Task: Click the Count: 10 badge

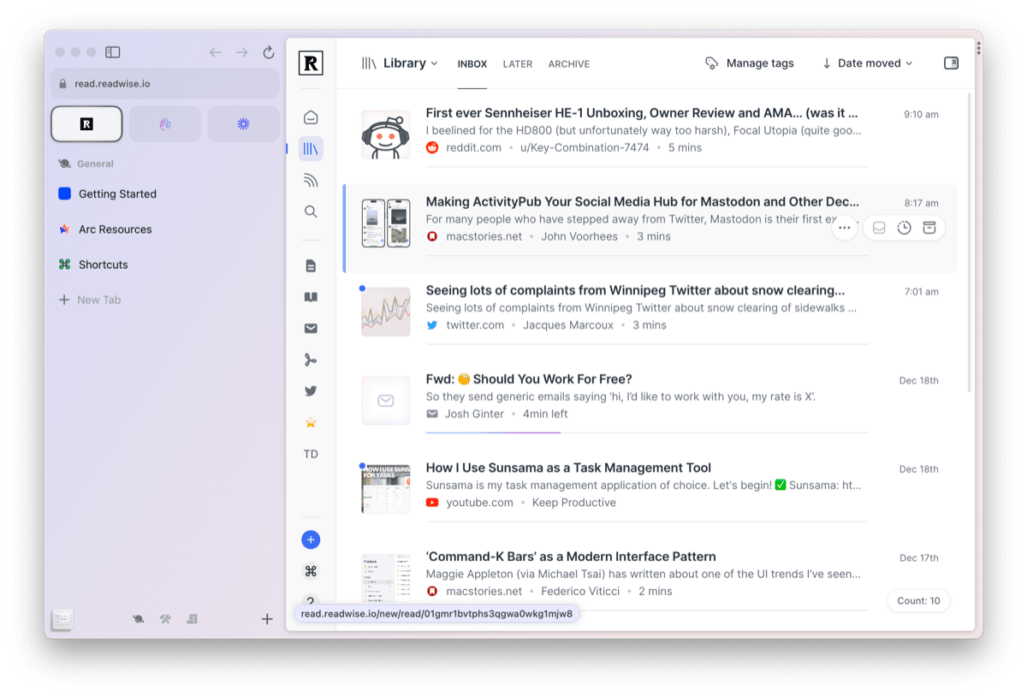Action: 918,600
